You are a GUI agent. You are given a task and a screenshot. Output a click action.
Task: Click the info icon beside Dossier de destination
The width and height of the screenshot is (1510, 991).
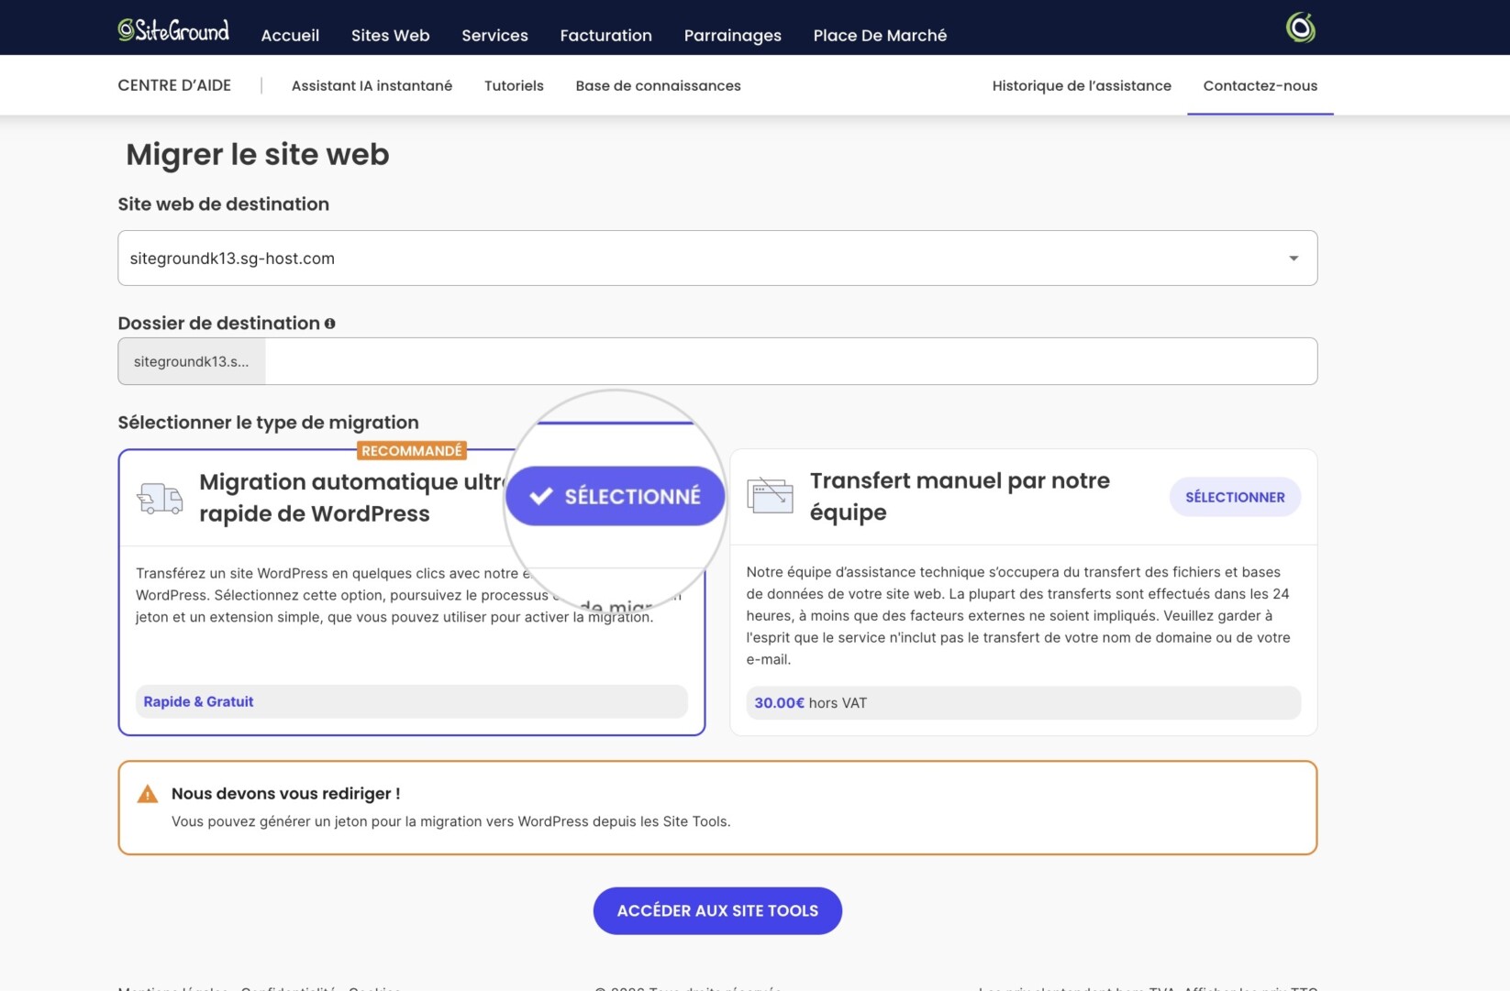click(x=329, y=324)
